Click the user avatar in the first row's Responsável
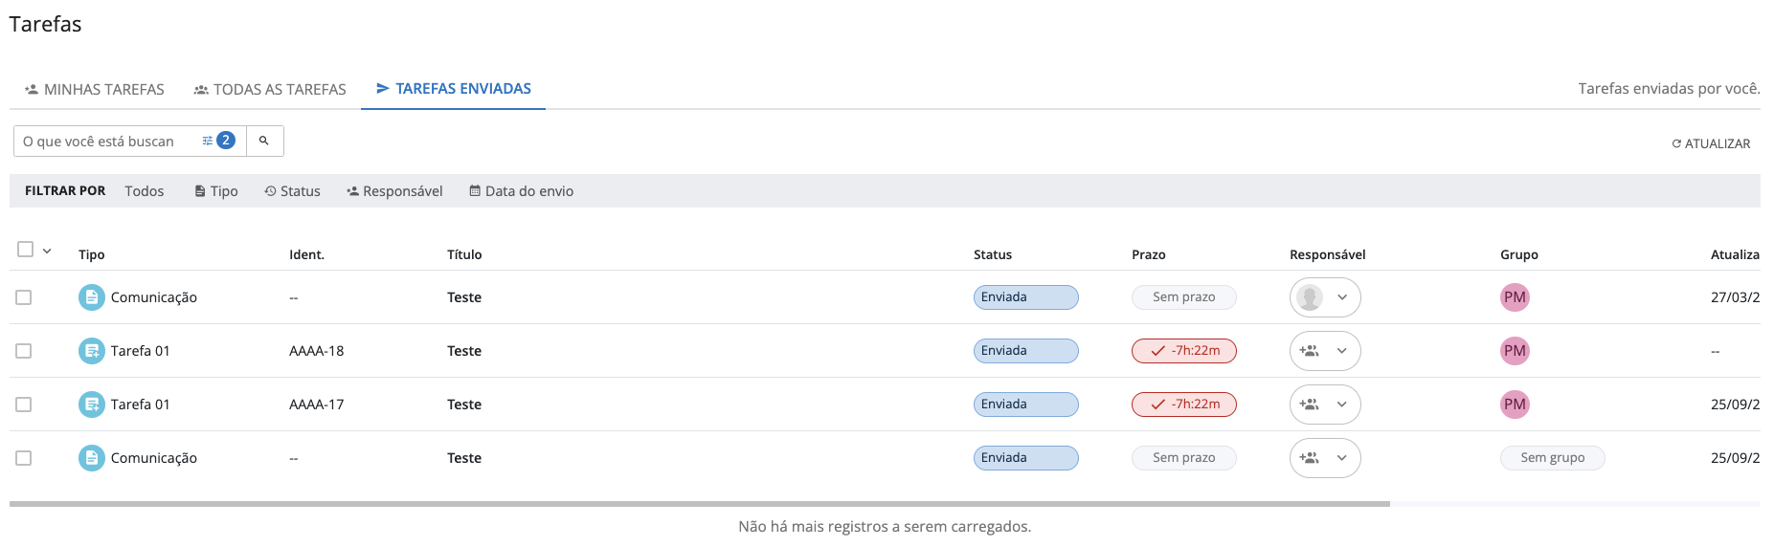1774x547 pixels. [1309, 297]
